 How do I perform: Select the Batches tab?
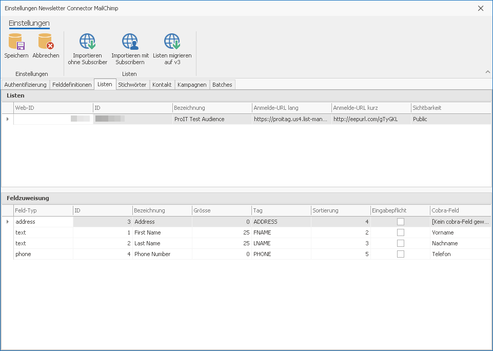tap(222, 85)
